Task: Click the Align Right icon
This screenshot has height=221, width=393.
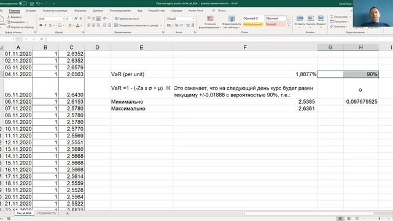Action: (x=98, y=25)
